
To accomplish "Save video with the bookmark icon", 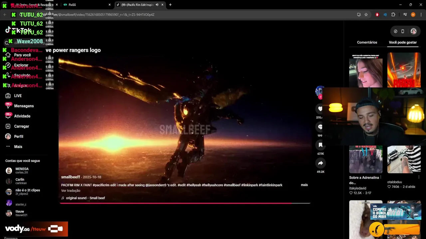I will pos(320,145).
